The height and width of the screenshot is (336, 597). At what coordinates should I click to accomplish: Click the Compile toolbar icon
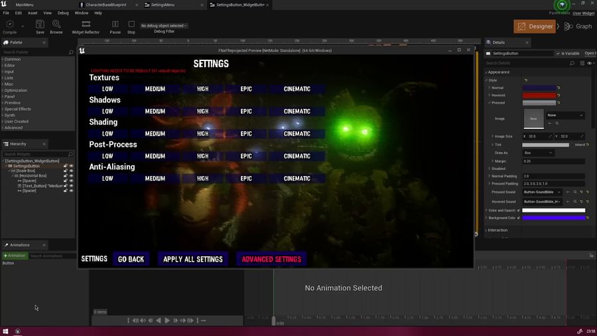10,25
